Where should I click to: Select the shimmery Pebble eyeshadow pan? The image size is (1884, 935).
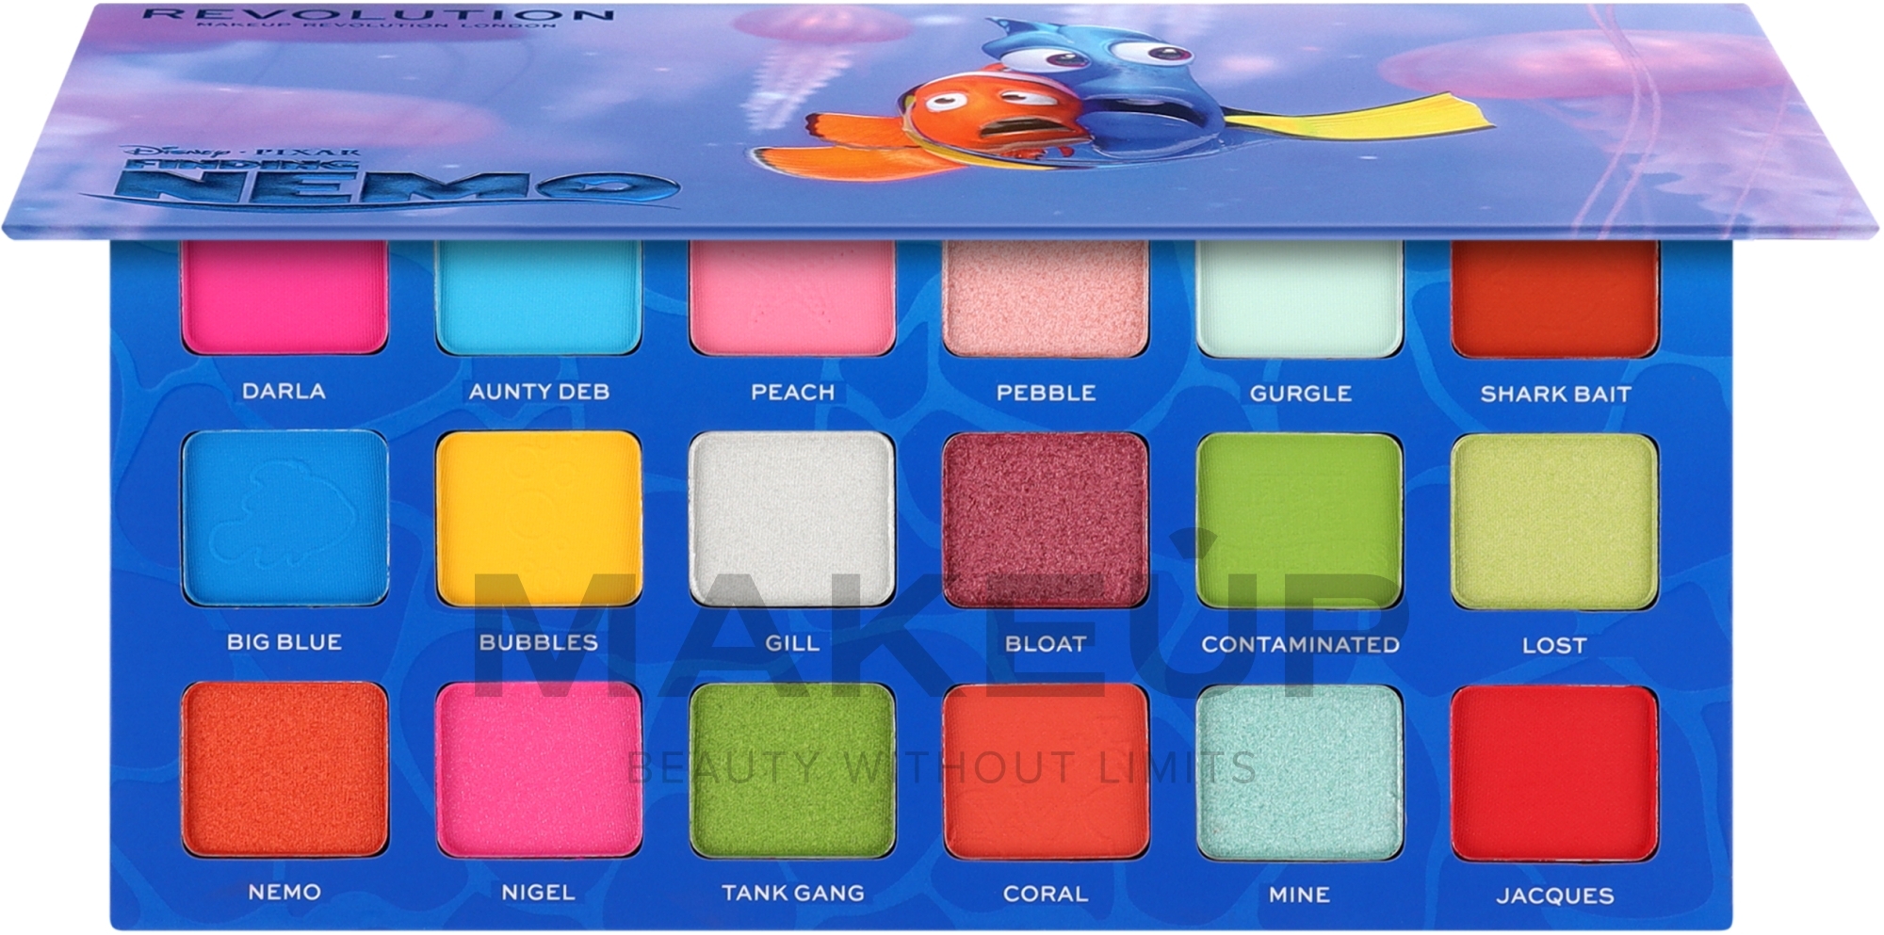(1046, 298)
